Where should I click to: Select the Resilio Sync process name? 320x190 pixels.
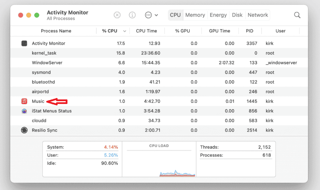[45, 130]
